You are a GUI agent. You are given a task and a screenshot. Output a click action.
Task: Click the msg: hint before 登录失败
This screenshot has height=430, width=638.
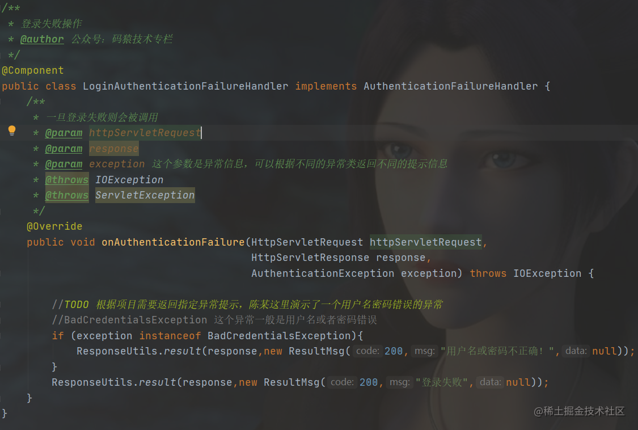400,382
